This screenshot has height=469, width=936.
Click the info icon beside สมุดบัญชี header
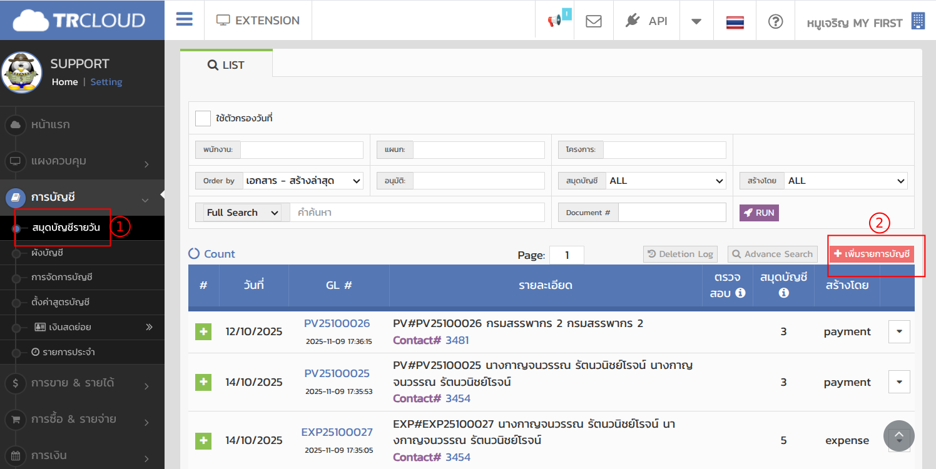click(x=783, y=293)
